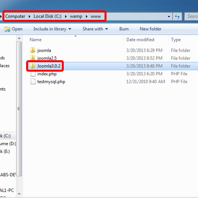Click the refresh icon beside address bar
The image size is (198, 198).
(177, 17)
